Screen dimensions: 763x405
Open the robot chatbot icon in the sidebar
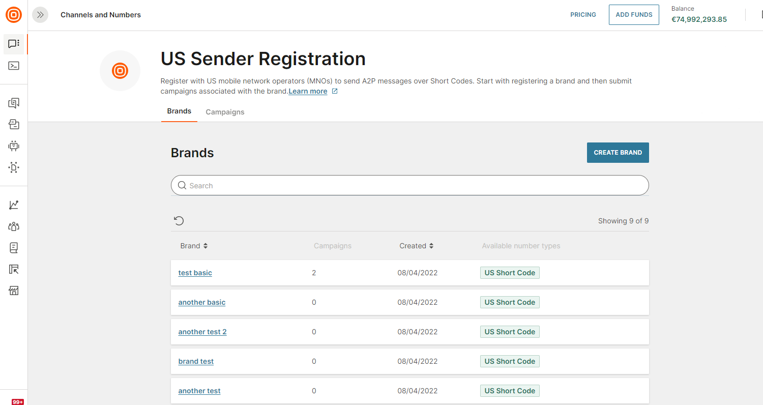click(x=14, y=146)
